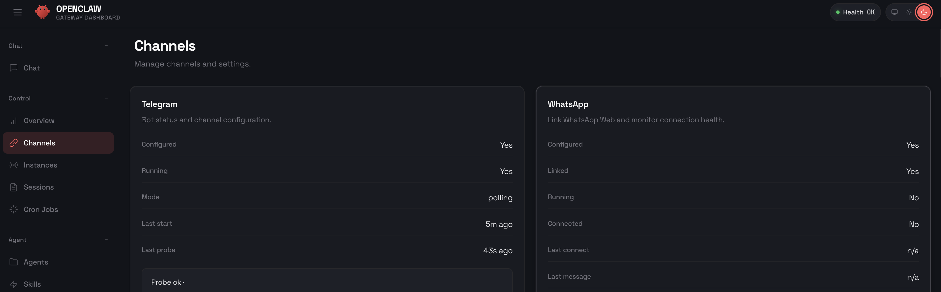Screen dimensions: 941x292
Task: Go to the Channels sidebar entry
Action: pos(39,143)
